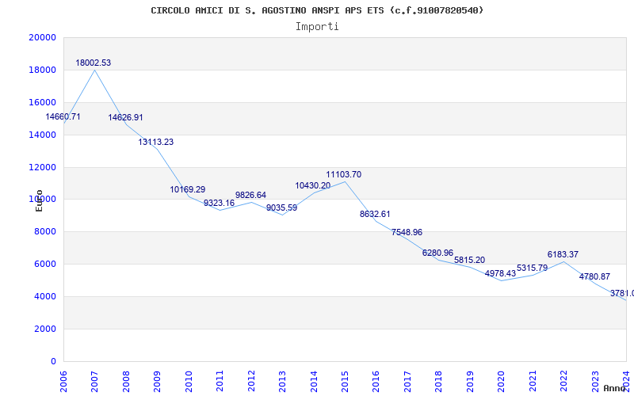Click the y-axis tick 2000

click(44, 329)
